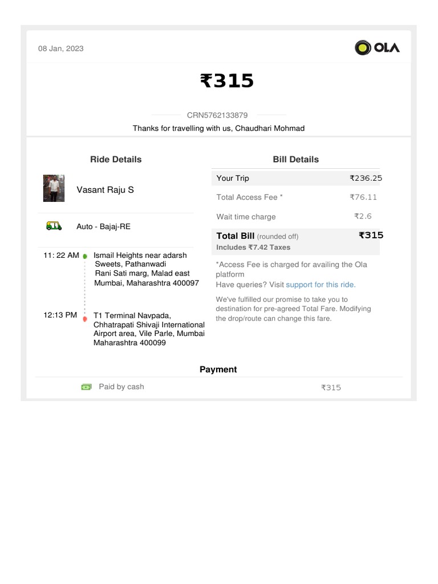Click the CRN5762133879 booking reference

217,115
